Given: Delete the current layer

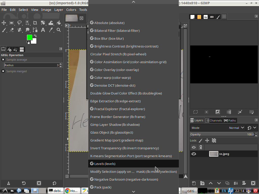Looking at the screenshot, I should [253, 183].
